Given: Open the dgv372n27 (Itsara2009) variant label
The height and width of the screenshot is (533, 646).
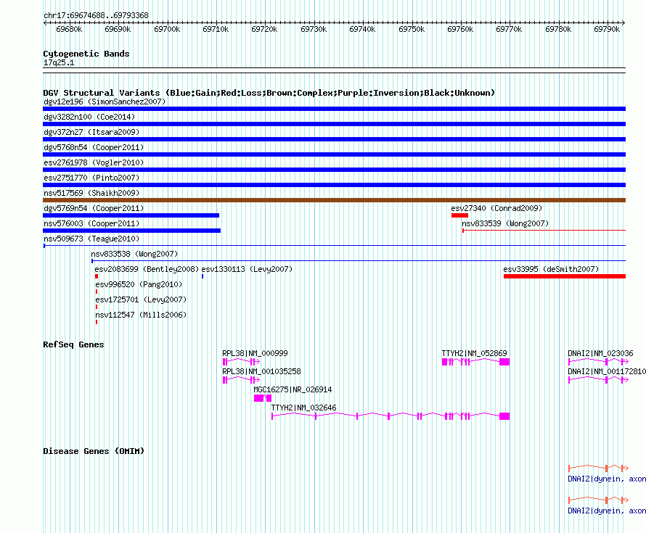Looking at the screenshot, I should point(91,132).
